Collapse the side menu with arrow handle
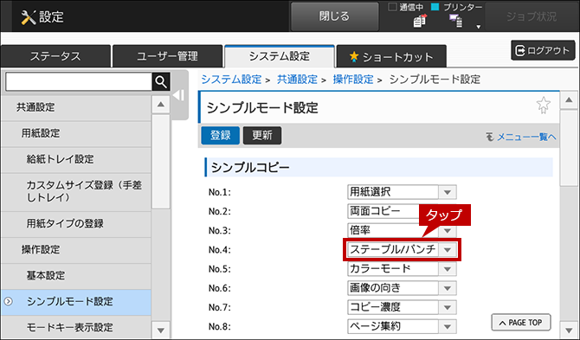This screenshot has height=340, width=580. (179, 95)
